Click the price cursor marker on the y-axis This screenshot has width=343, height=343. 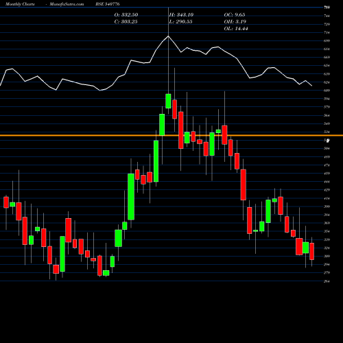328,141
